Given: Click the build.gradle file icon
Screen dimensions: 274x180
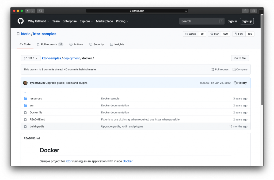Looking at the screenshot, I should click(x=25, y=126).
